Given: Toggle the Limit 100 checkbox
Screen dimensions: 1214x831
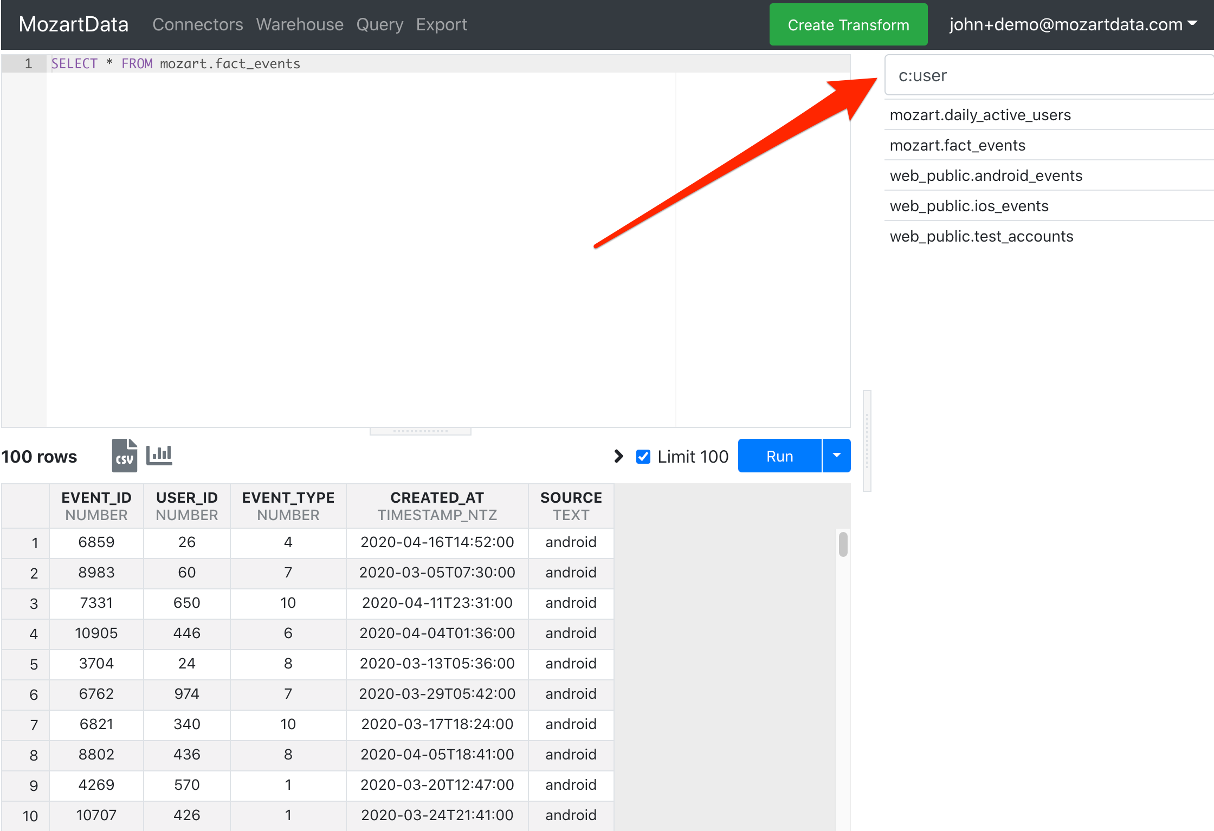Looking at the screenshot, I should [x=643, y=457].
